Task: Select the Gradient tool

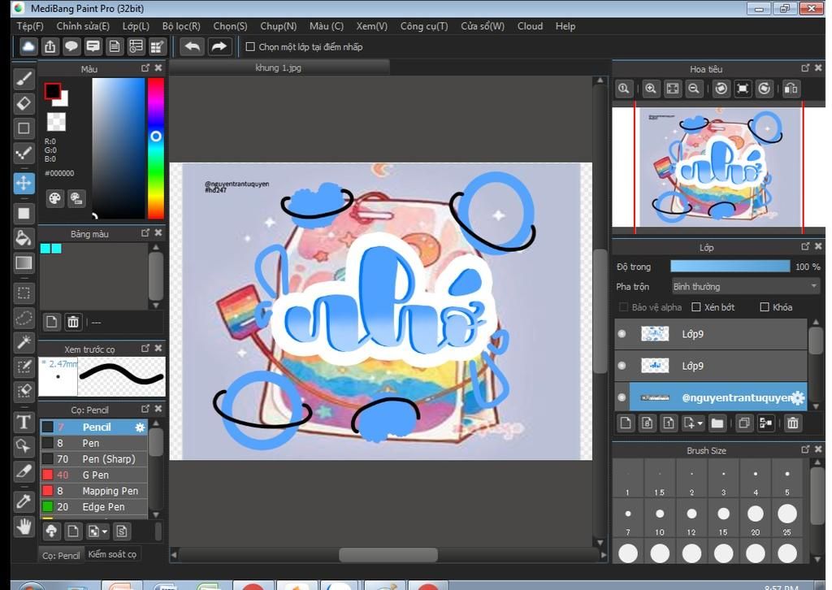Action: click(x=24, y=263)
